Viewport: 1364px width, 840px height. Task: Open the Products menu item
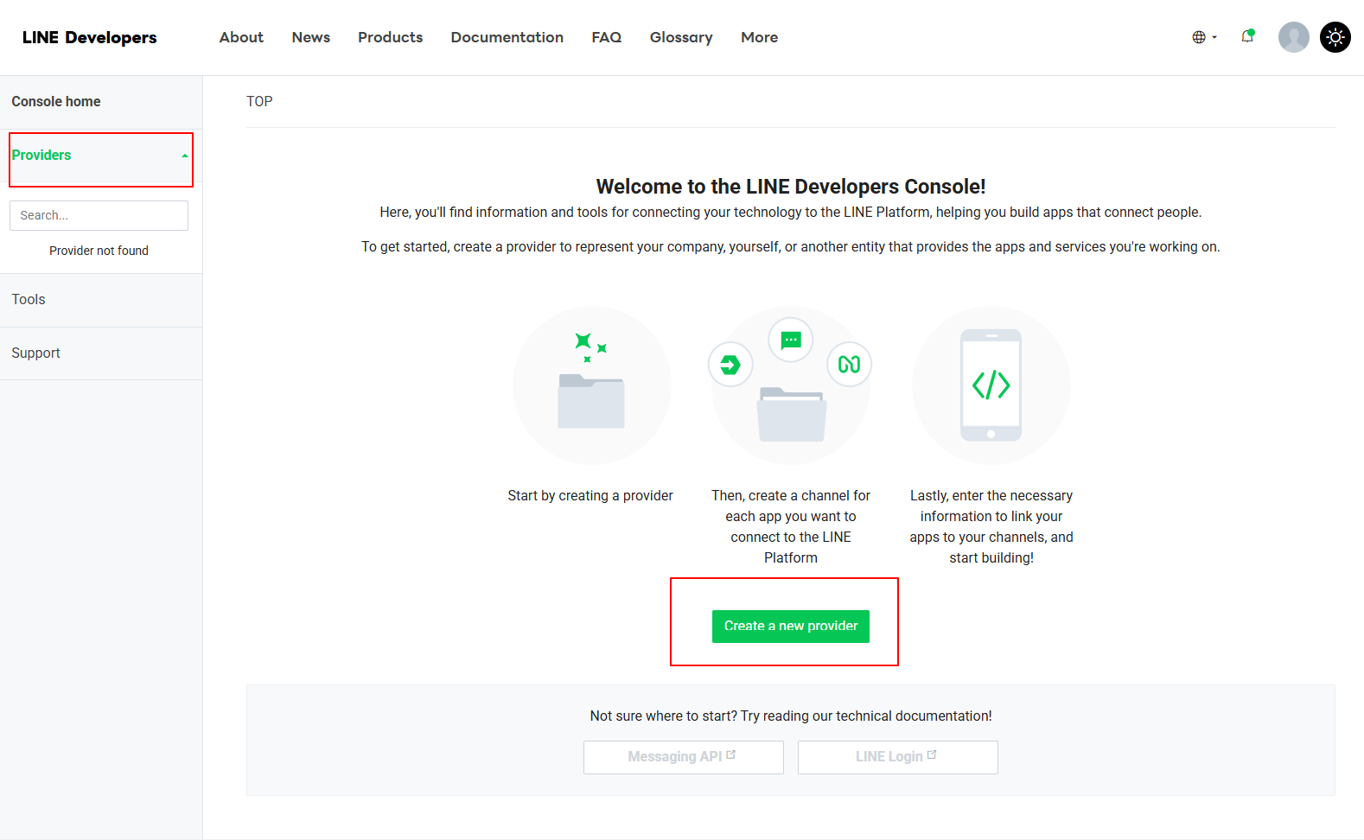point(390,37)
